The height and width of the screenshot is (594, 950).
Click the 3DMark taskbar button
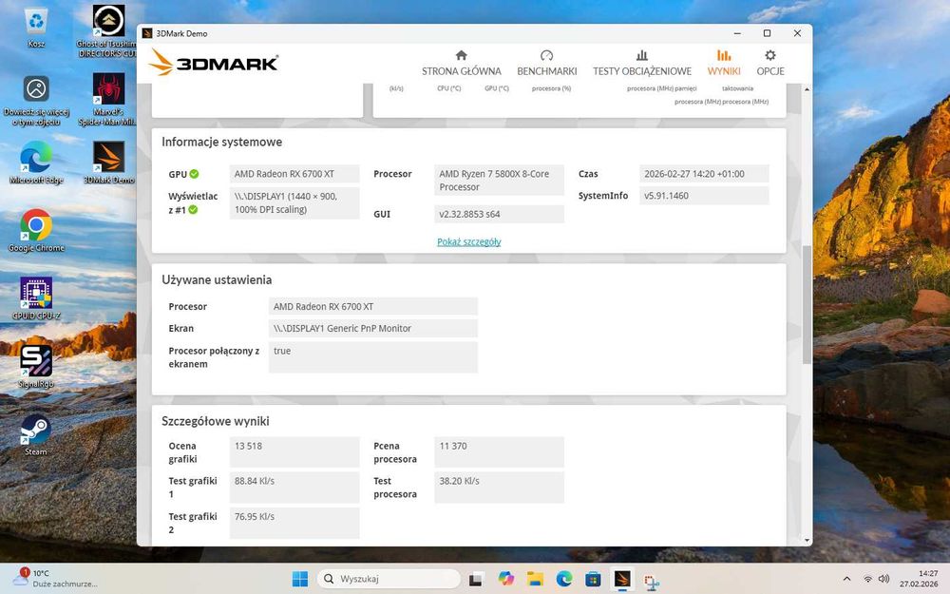pos(622,579)
